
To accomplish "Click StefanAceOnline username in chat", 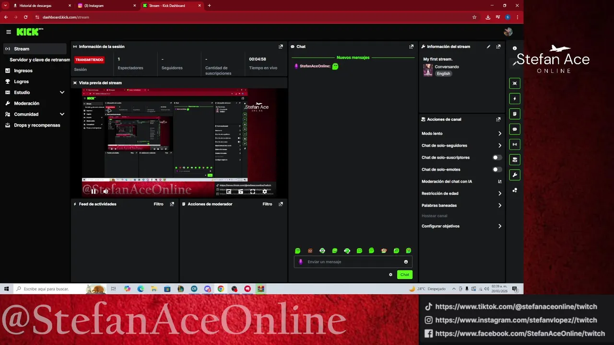I will tap(315, 66).
